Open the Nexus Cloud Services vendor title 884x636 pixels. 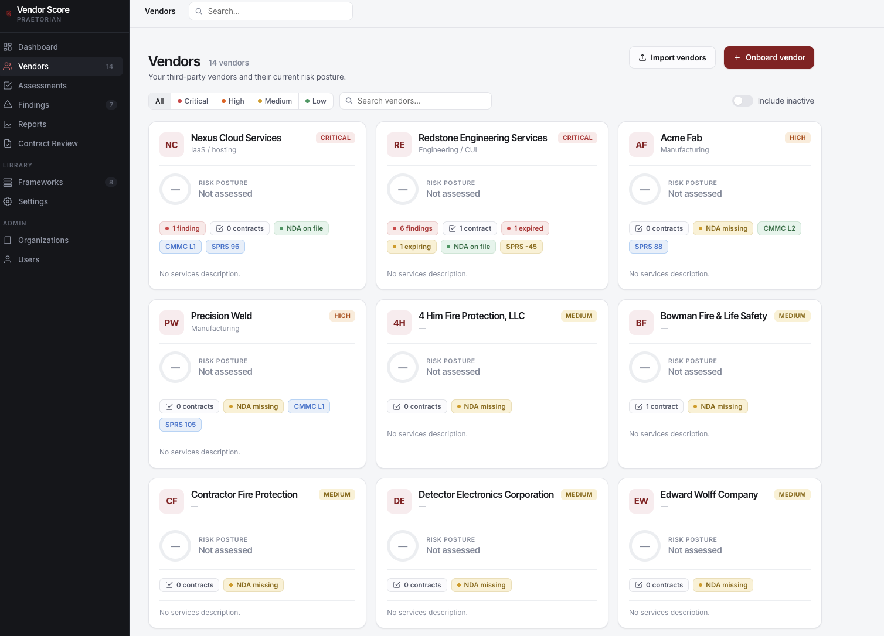pyautogui.click(x=236, y=138)
